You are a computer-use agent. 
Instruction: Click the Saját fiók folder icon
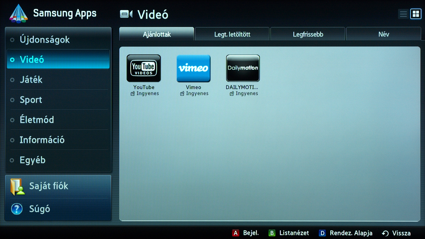point(17,187)
